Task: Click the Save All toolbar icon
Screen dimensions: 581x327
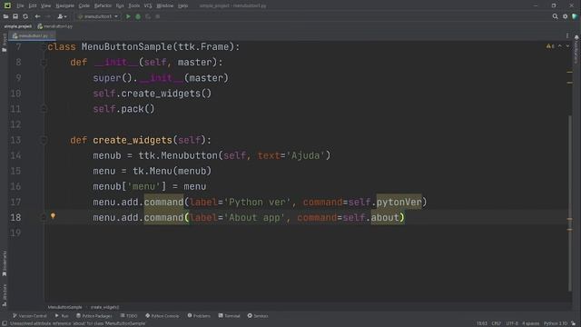Action: click(x=15, y=16)
